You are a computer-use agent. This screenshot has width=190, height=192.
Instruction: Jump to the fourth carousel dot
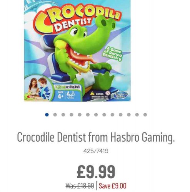[x=72, y=114]
